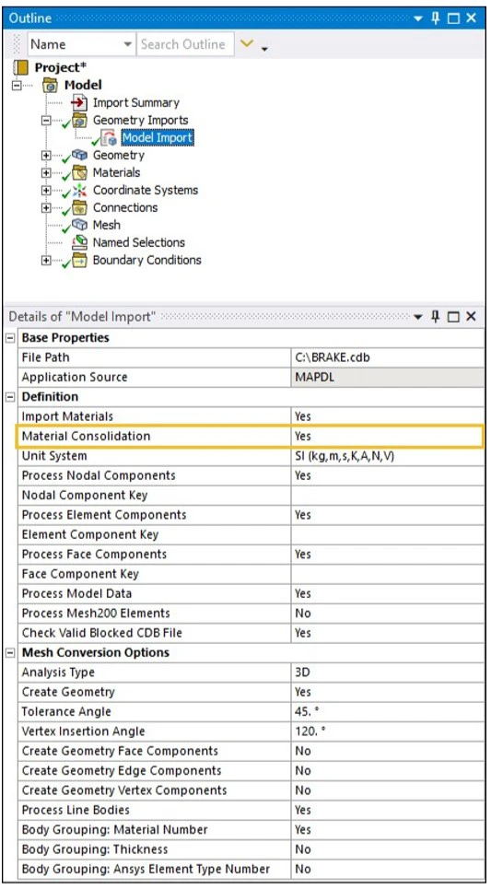This screenshot has height=889, width=491.
Task: Pin the Details panel
Action: coord(436,316)
